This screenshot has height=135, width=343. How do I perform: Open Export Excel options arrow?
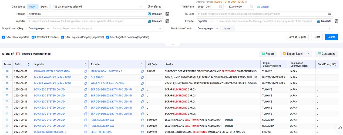coord(309,54)
